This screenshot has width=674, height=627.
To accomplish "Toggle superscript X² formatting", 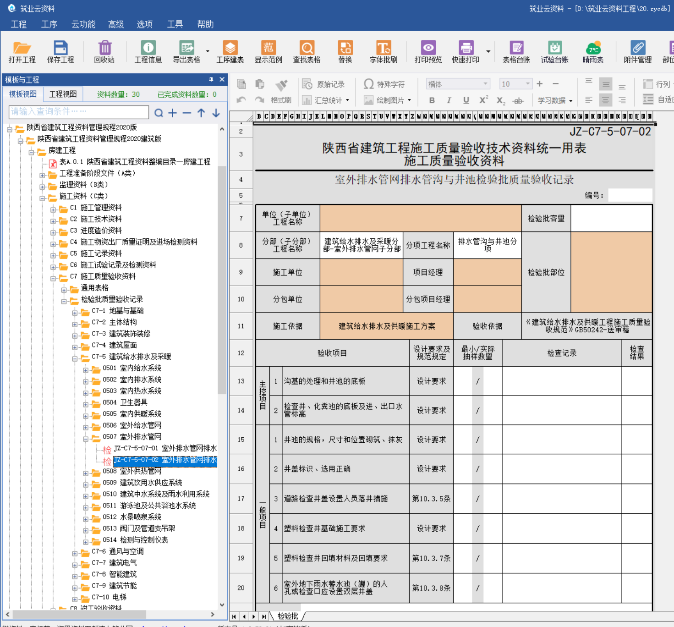I will coord(483,100).
